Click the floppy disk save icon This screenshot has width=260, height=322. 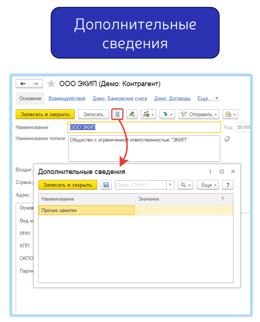click(106, 185)
